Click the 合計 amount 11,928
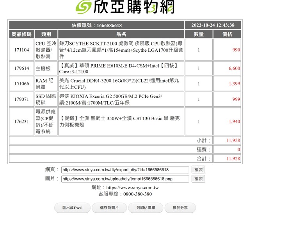Viewport: 281px width, 246px height. pyautogui.click(x=233, y=158)
